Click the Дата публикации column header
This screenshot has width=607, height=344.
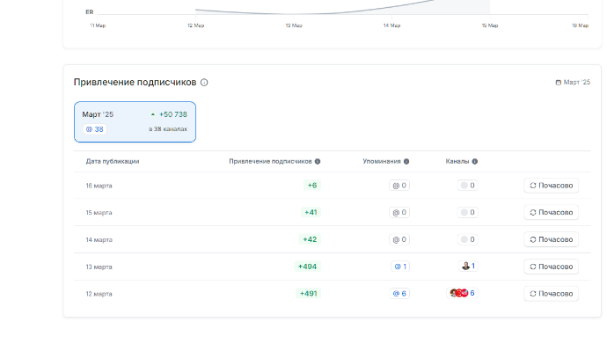coord(113,161)
